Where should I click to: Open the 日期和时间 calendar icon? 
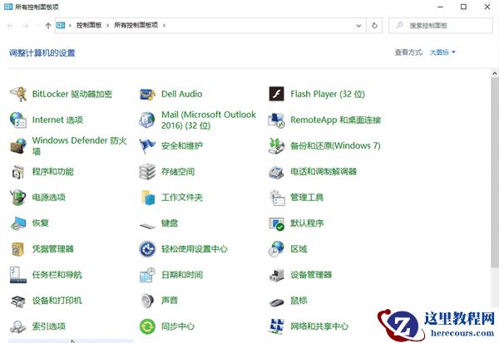click(147, 275)
